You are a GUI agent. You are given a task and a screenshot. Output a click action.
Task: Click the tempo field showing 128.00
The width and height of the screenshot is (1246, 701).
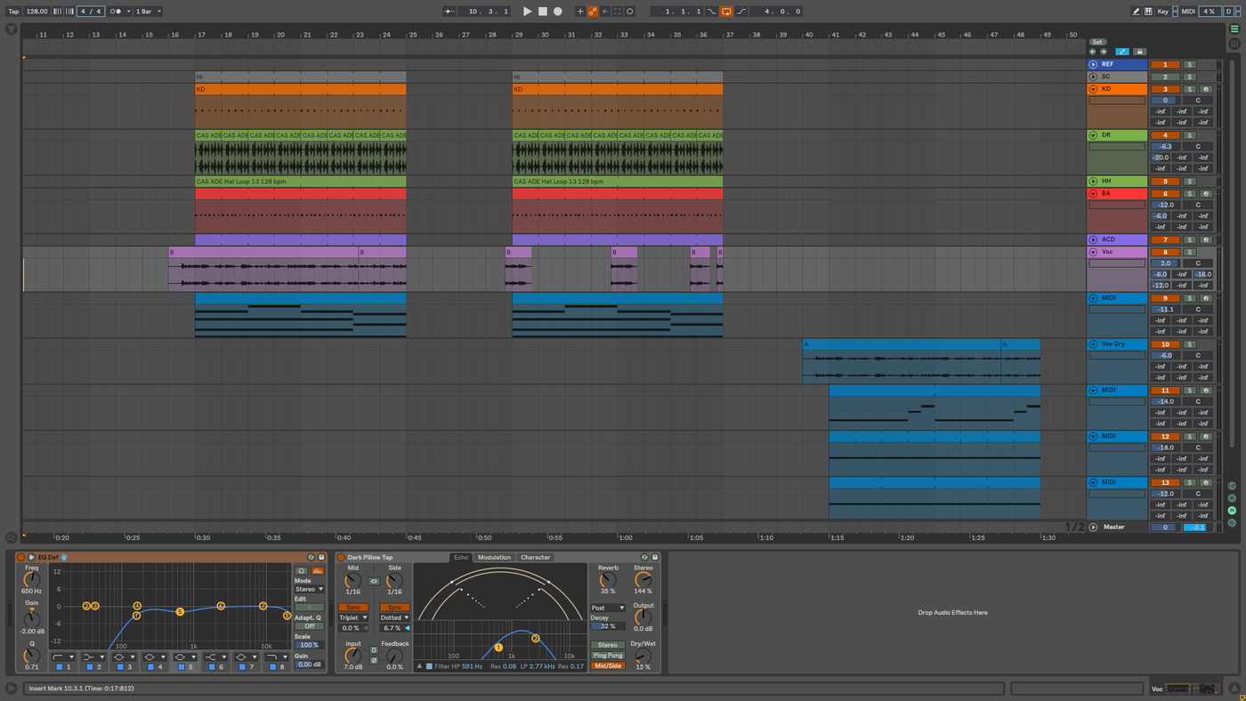point(37,12)
